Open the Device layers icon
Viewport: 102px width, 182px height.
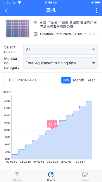pyautogui.click(x=85, y=174)
